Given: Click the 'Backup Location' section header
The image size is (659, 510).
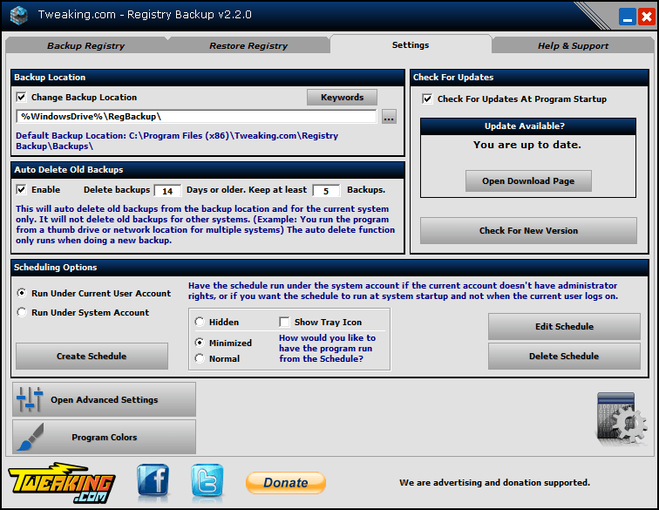Looking at the screenshot, I should pyautogui.click(x=207, y=78).
